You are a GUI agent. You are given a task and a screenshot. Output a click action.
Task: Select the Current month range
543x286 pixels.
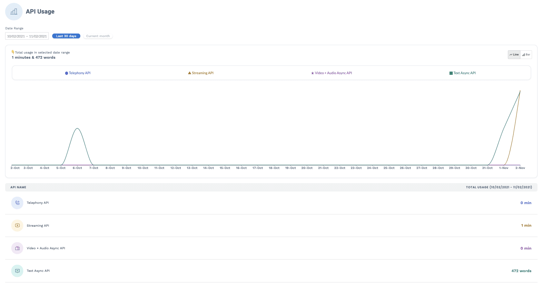(x=98, y=36)
